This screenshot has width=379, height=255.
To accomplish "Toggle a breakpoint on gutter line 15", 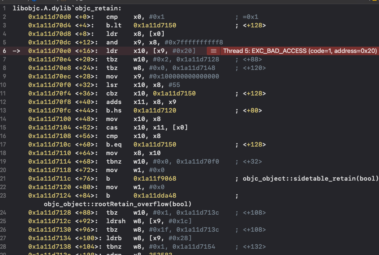I will coord(3,127).
